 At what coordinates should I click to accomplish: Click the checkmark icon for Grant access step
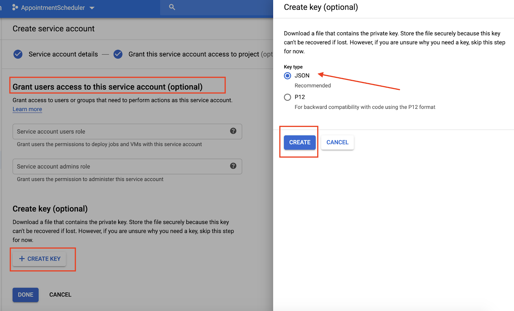[118, 54]
